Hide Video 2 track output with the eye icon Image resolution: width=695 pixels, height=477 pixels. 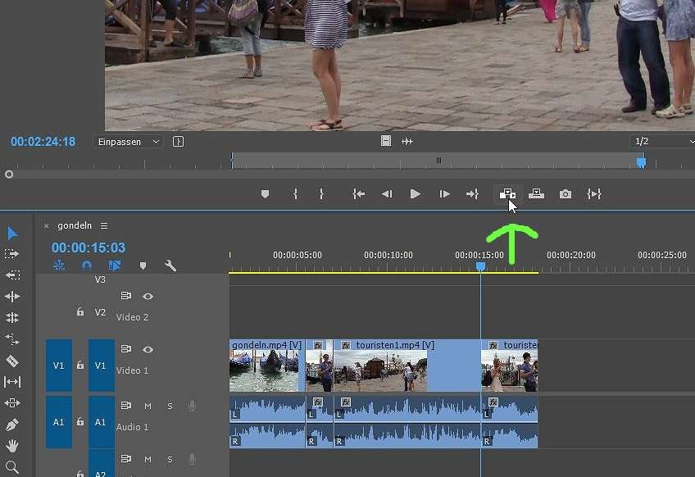coord(148,296)
